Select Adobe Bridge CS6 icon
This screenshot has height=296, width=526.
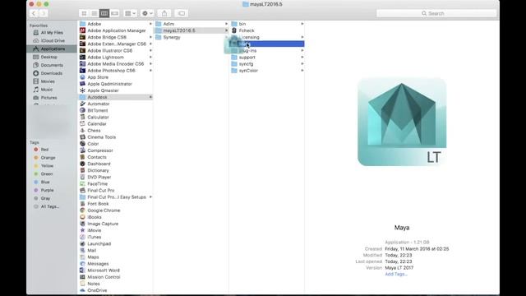click(82, 37)
